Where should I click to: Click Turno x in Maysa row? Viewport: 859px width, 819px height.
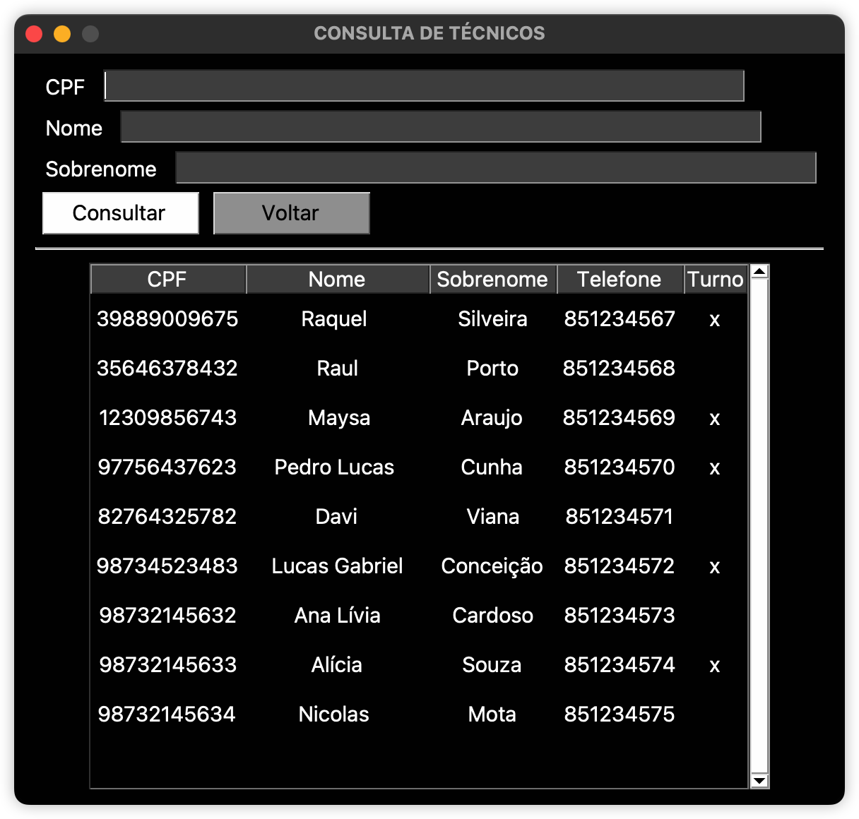tap(715, 419)
